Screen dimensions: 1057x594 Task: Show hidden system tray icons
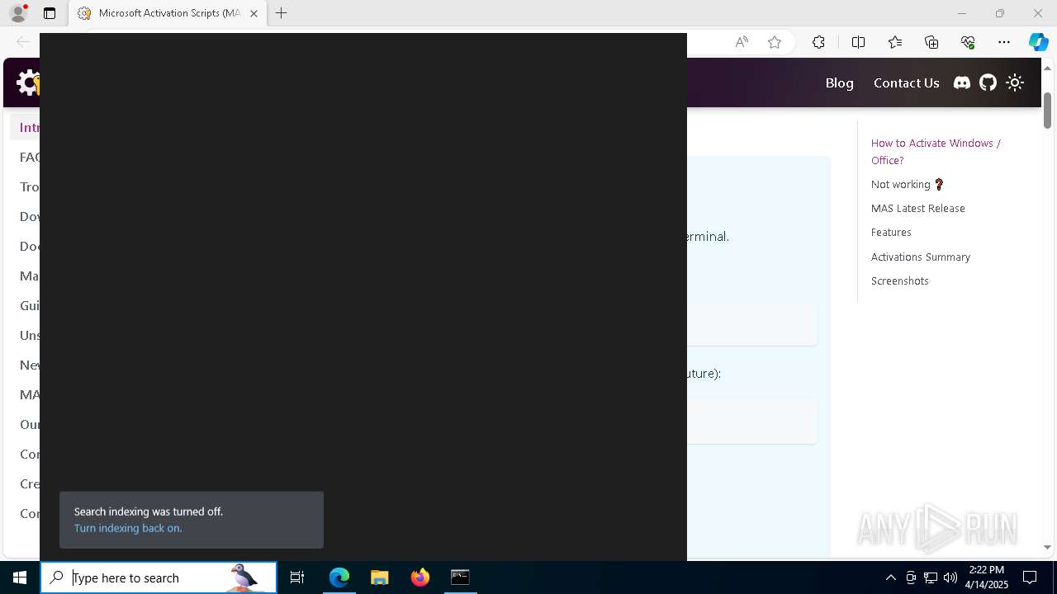[890, 577]
